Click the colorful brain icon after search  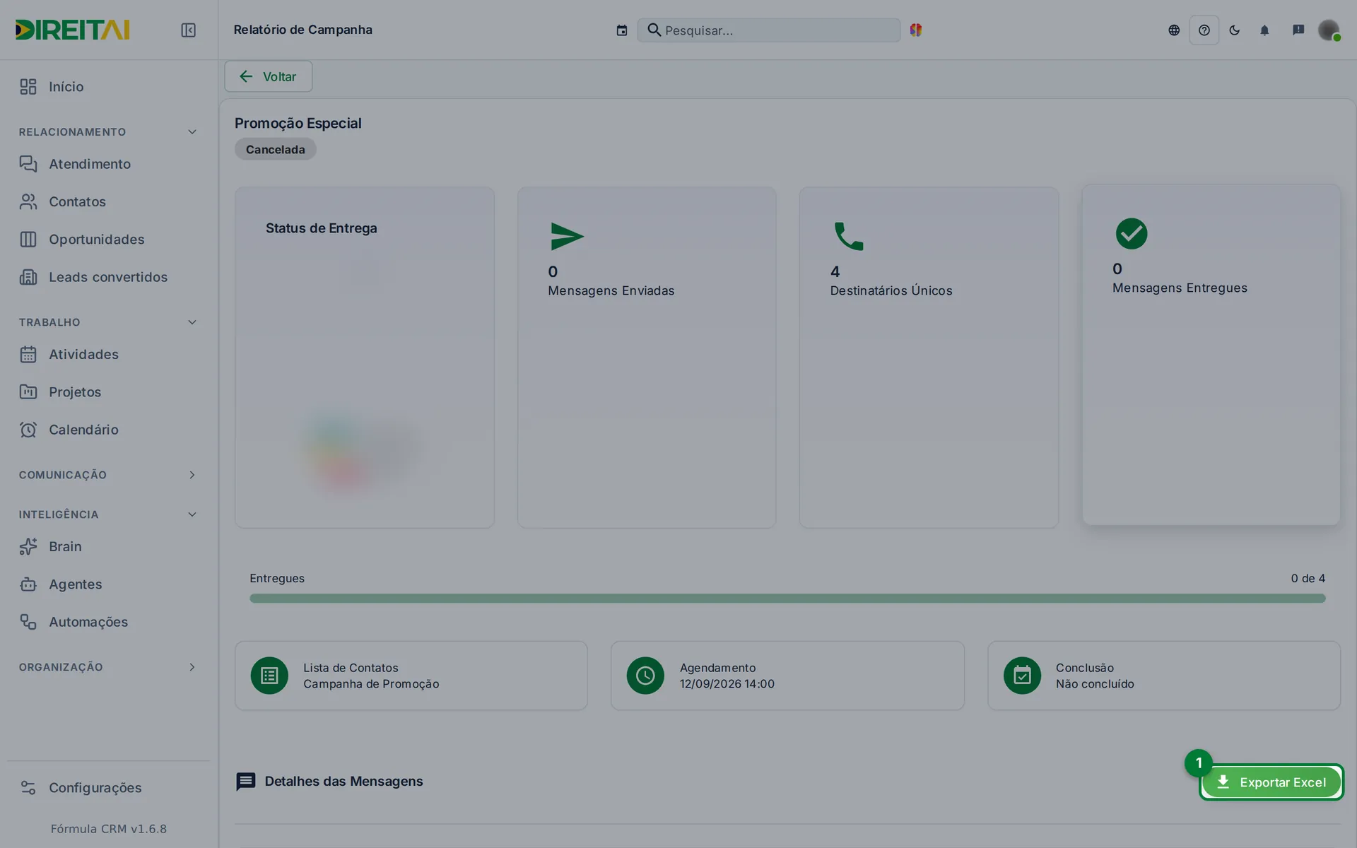pos(916,30)
